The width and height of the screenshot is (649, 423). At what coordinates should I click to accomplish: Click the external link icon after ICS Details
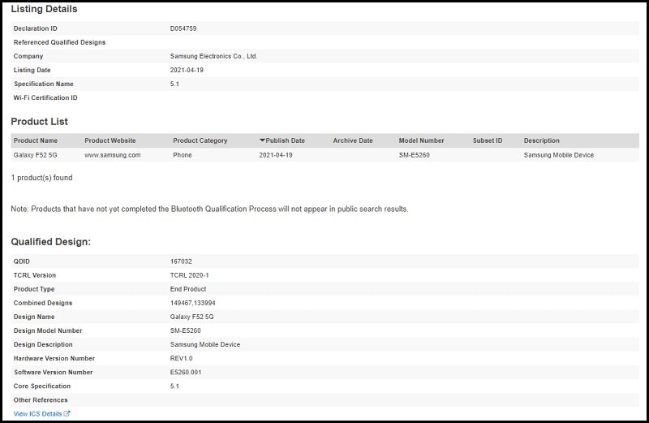(67, 413)
